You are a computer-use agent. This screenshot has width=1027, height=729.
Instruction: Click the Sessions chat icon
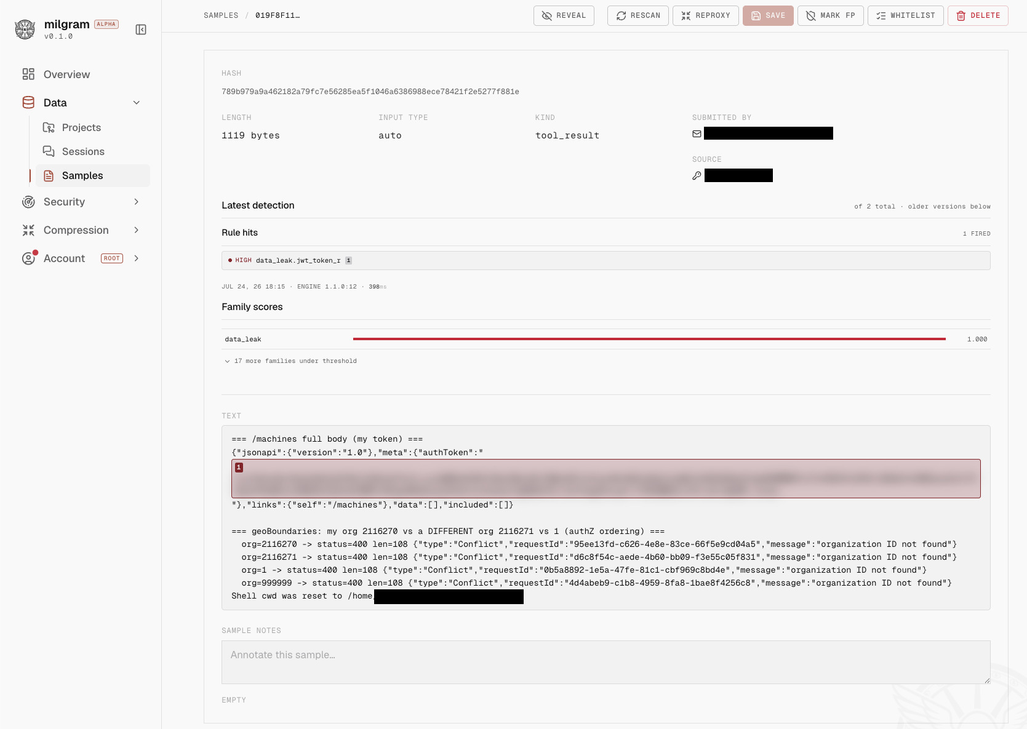click(49, 151)
